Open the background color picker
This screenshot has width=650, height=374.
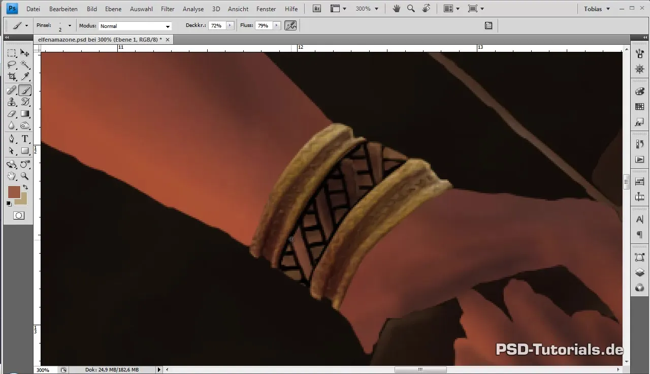pos(22,201)
